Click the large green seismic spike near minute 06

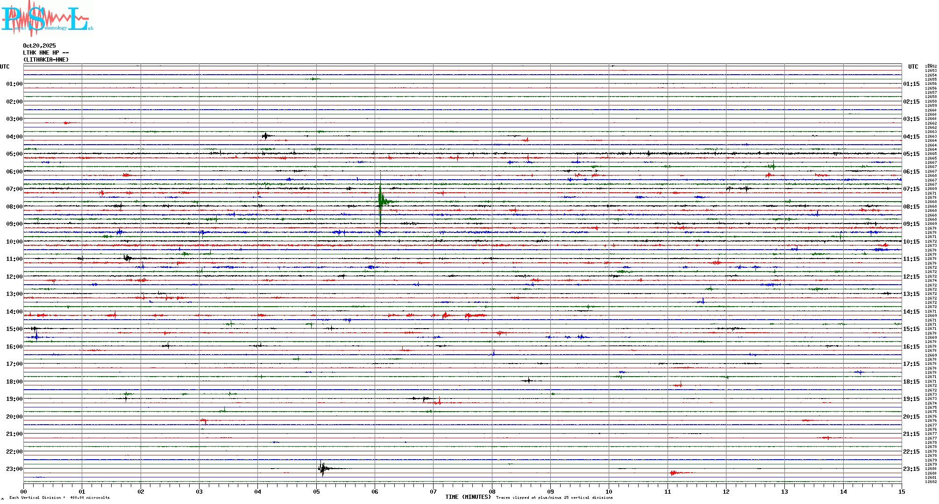(381, 201)
